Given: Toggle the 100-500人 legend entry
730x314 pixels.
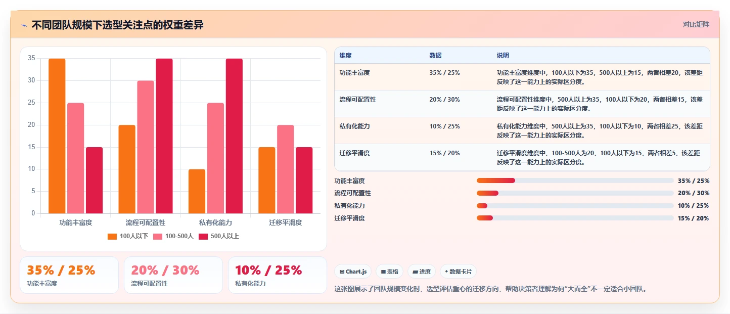Looking at the screenshot, I should click(x=173, y=236).
